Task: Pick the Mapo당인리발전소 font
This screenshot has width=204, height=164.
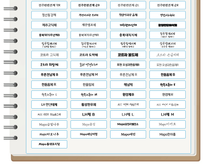Action: coord(128,124)
